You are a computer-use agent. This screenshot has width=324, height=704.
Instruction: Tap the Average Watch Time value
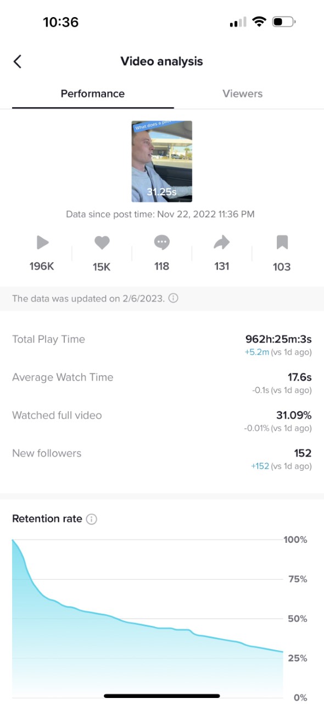pyautogui.click(x=300, y=377)
